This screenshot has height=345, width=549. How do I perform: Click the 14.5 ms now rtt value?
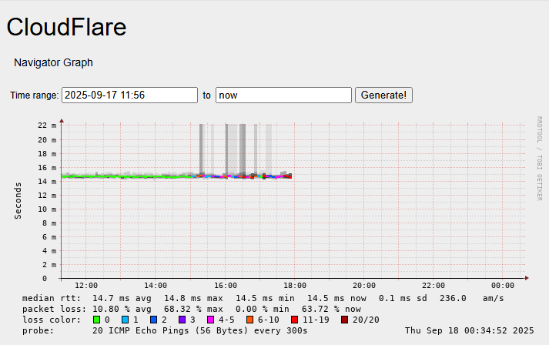pyautogui.click(x=336, y=299)
